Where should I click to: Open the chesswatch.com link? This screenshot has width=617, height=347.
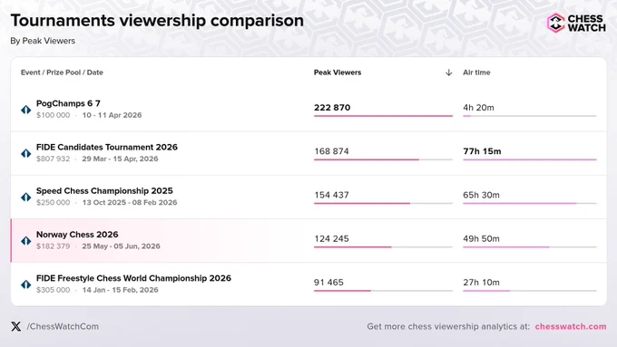click(571, 326)
